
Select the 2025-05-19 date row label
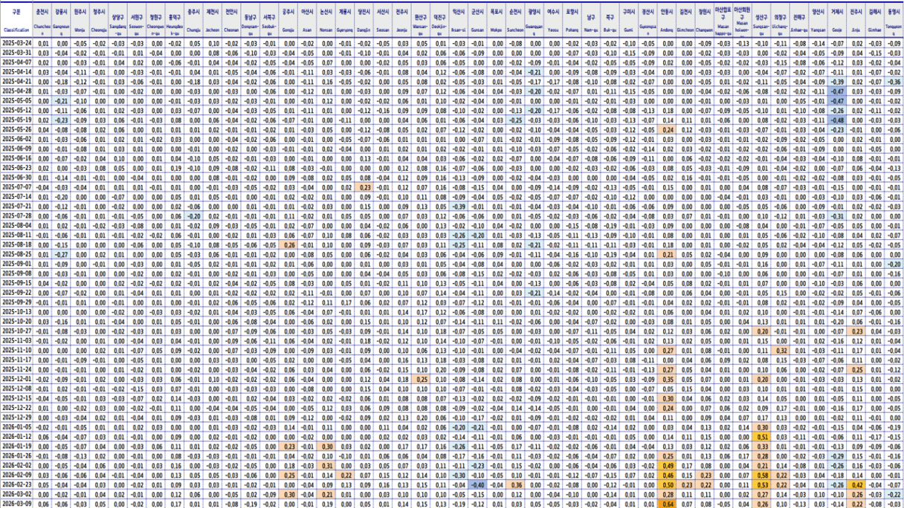(x=16, y=119)
